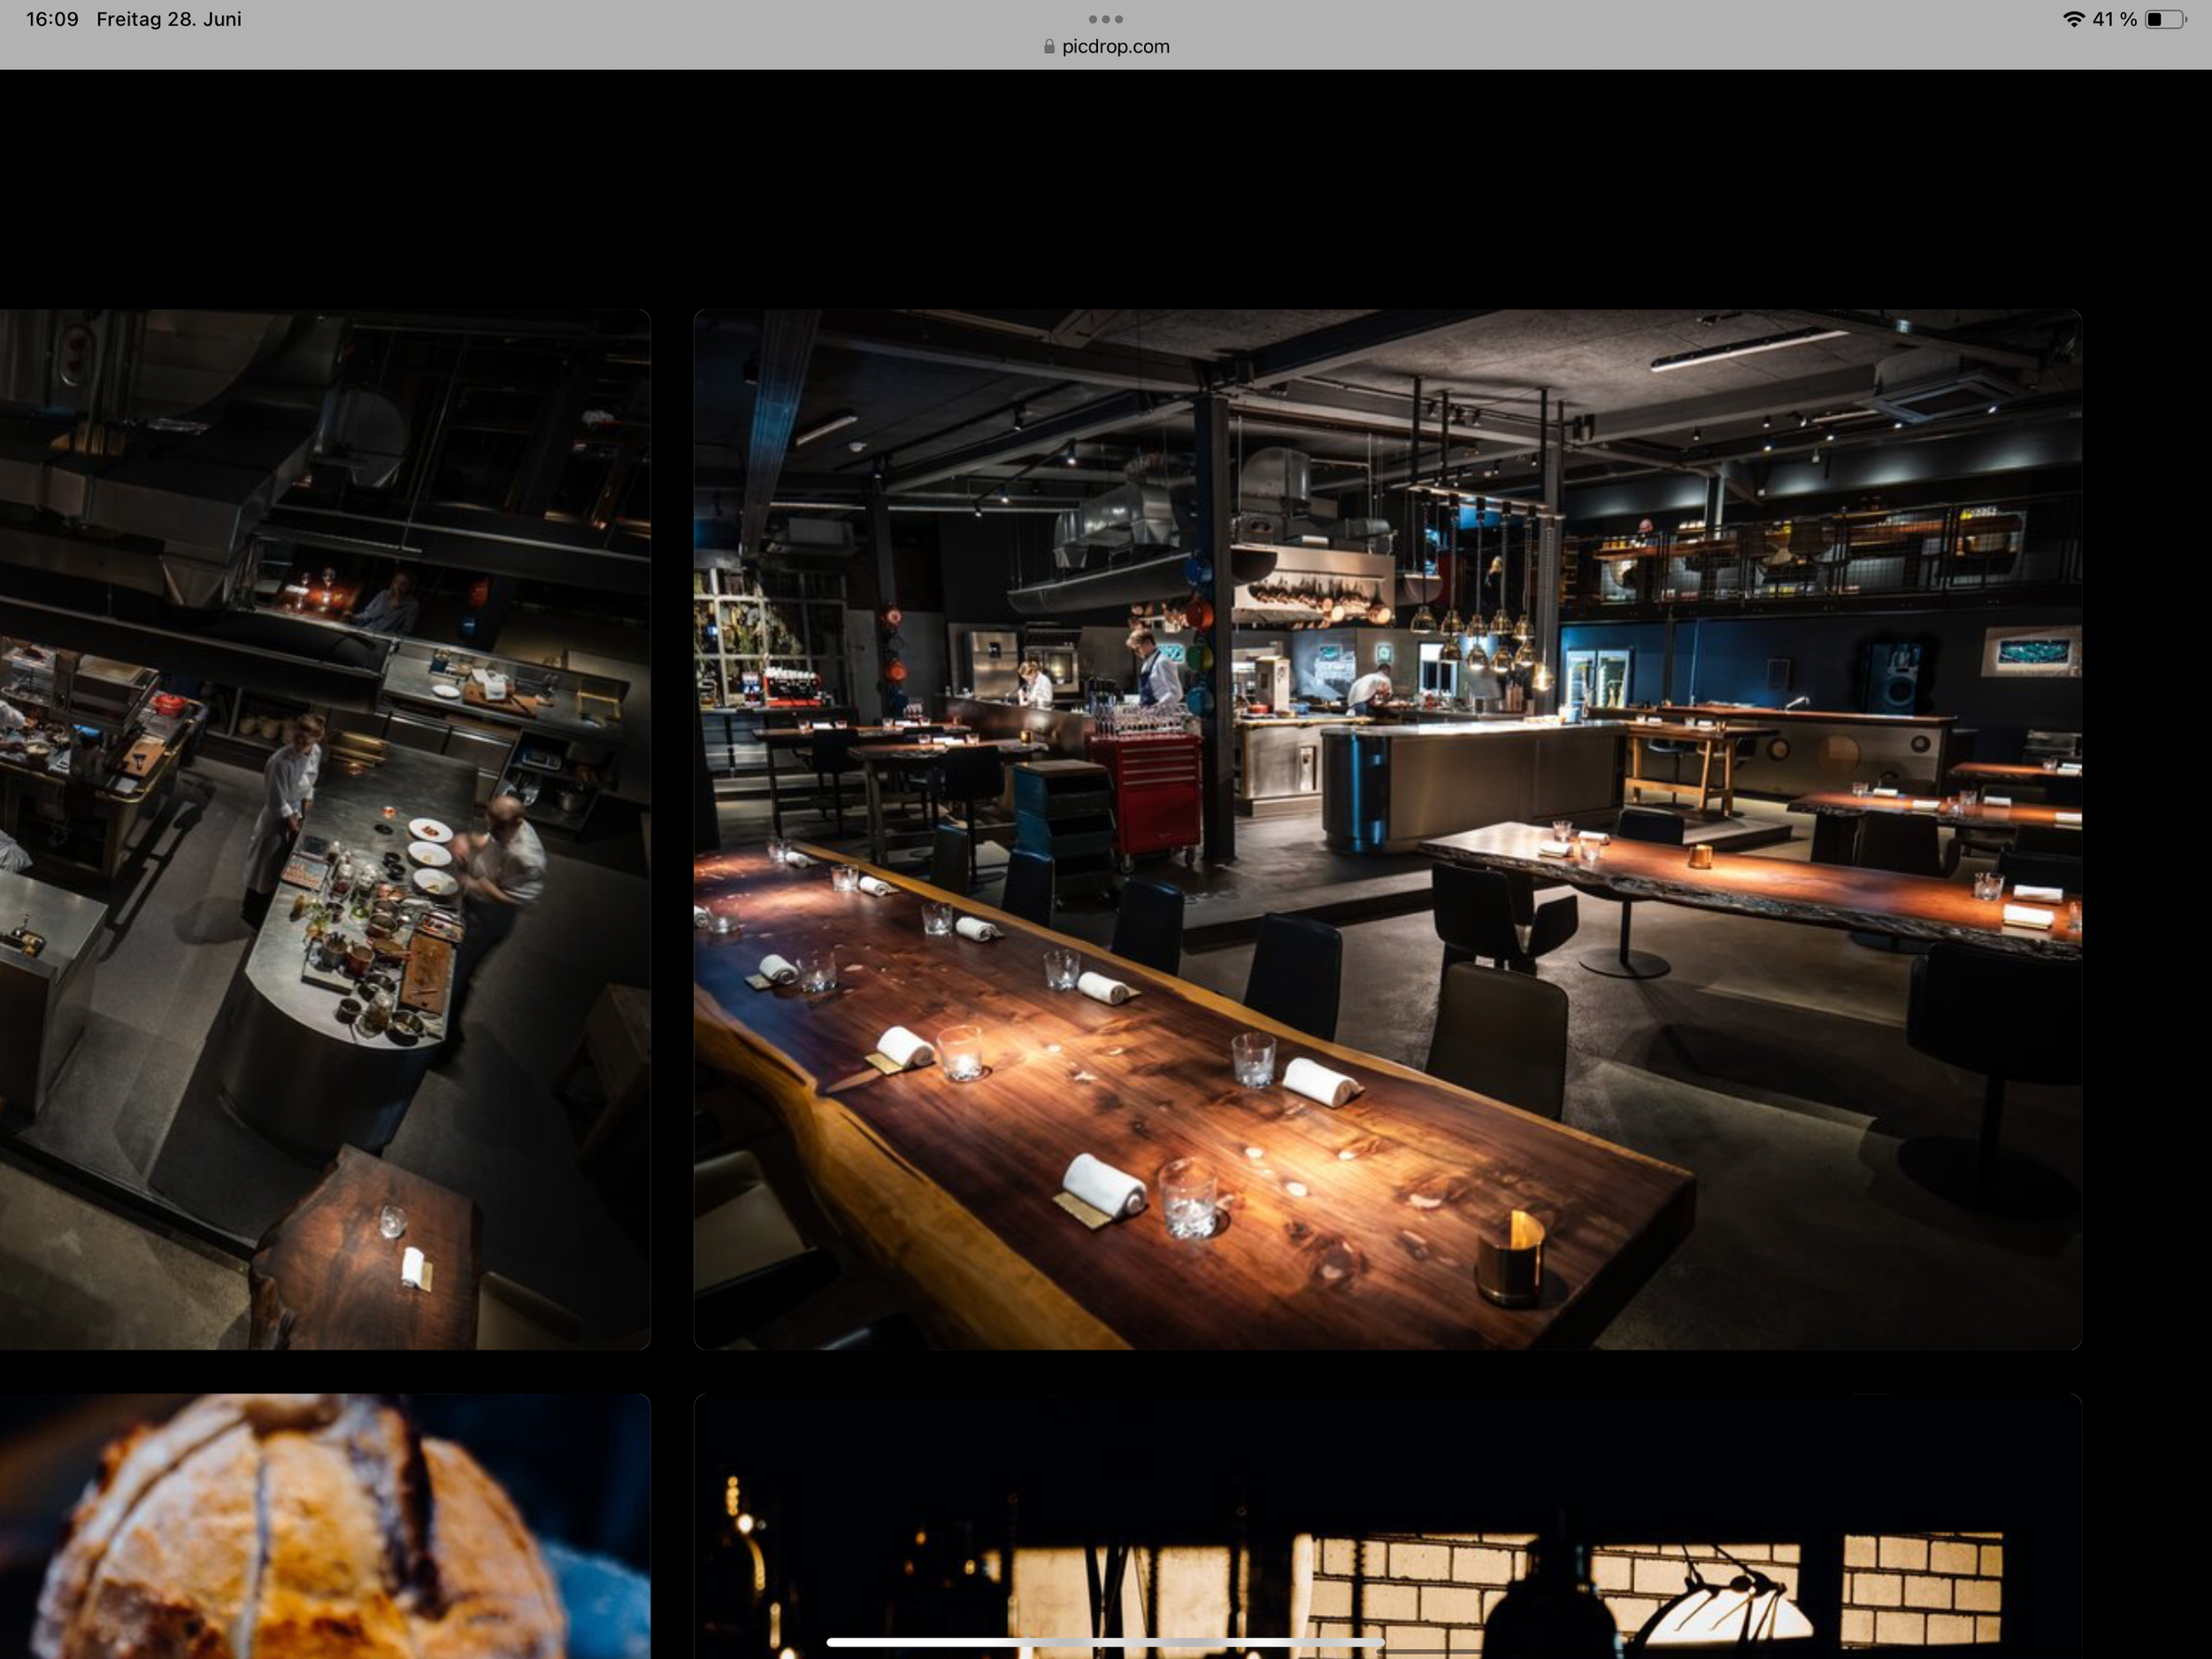Tap the 16:09 clock in status bar
The width and height of the screenshot is (2212, 1659).
52,19
